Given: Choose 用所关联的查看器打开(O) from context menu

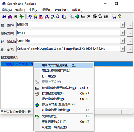Looking at the screenshot, I should [64, 65].
